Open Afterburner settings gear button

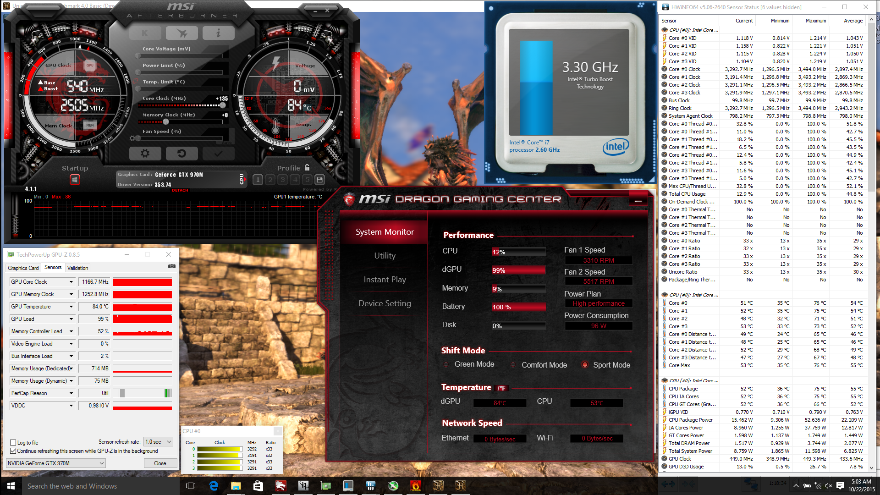[x=145, y=154]
